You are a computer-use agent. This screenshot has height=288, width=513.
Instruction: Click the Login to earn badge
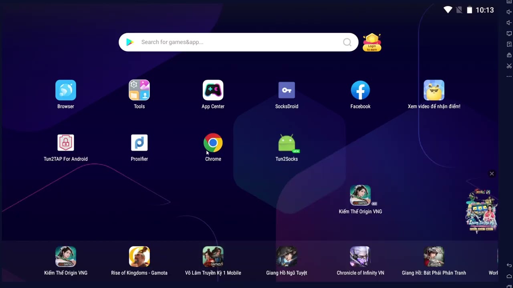click(x=372, y=42)
